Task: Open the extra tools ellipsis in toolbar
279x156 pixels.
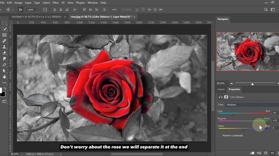Action: 4,83
